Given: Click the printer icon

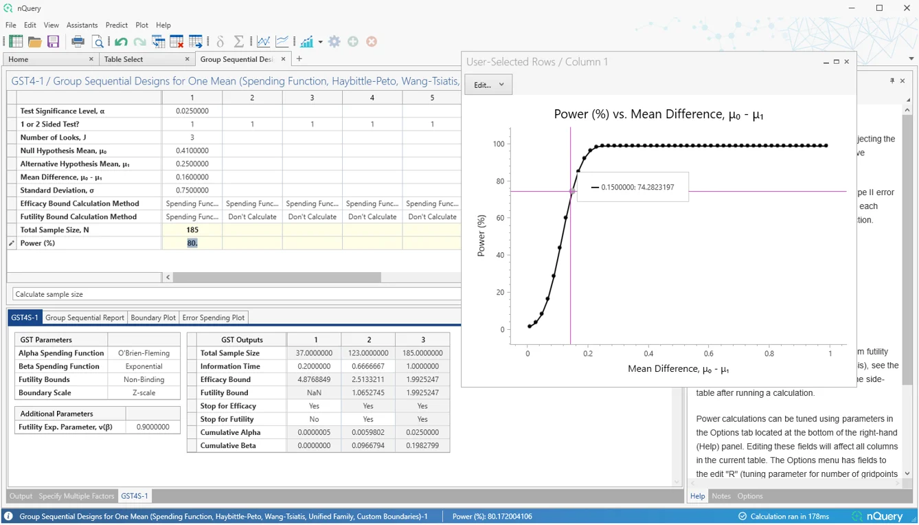Looking at the screenshot, I should [x=78, y=42].
